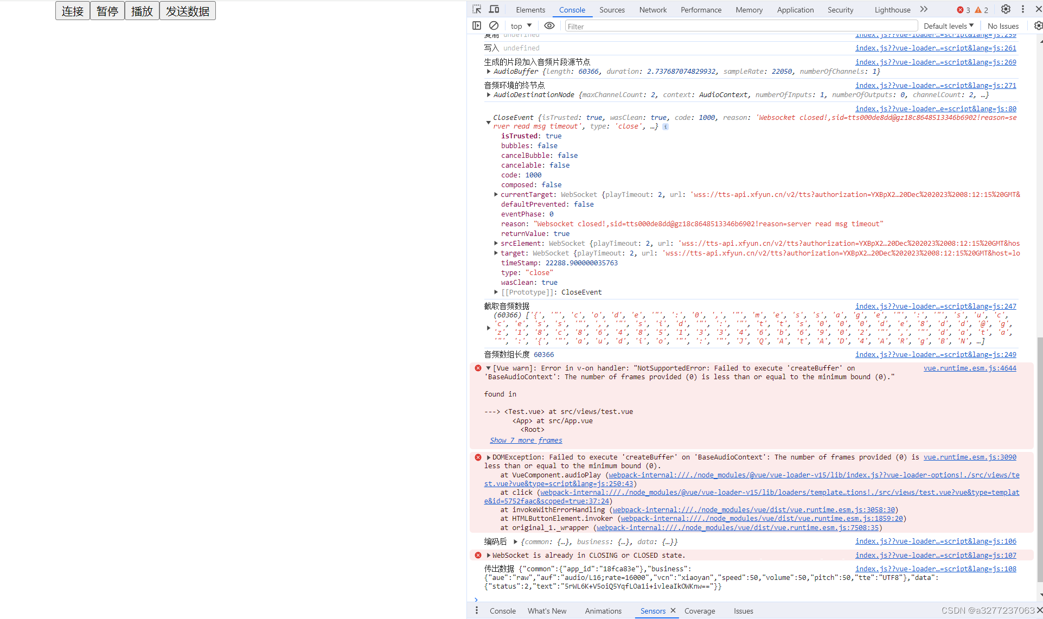This screenshot has width=1043, height=619.
Task: Collapse the expanded CloseEvent object
Action: coord(488,123)
